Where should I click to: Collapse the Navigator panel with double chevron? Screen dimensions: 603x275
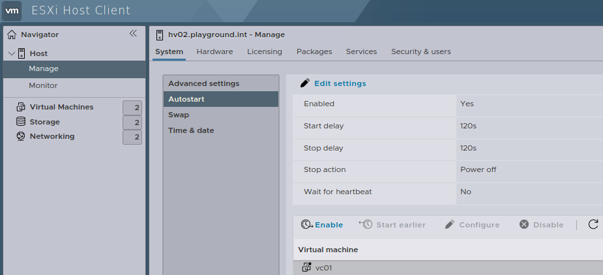pos(133,33)
